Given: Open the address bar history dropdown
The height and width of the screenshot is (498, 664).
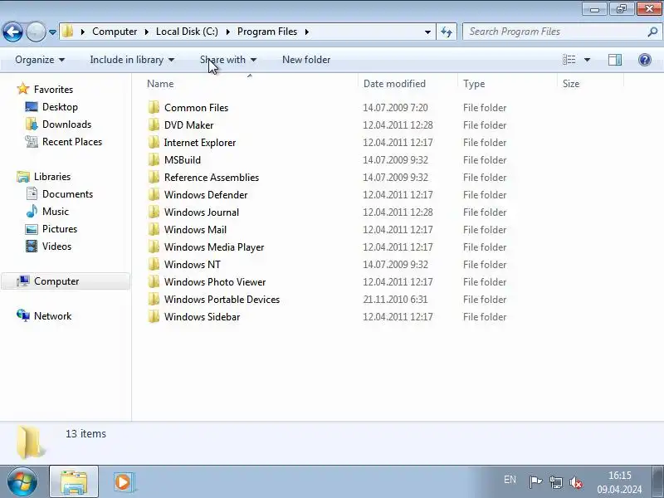Looking at the screenshot, I should pos(427,32).
